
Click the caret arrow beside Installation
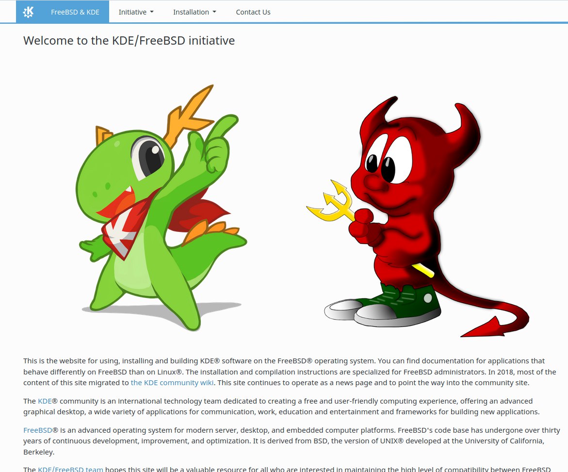[x=214, y=12]
